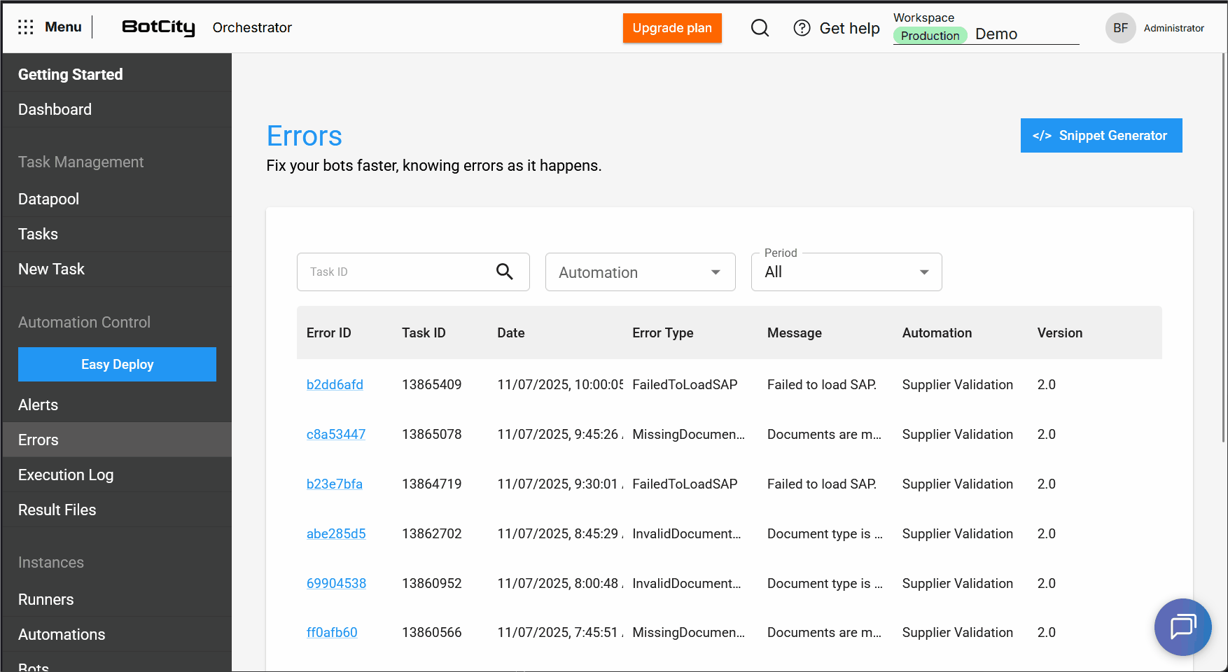Click the BotCity logo

tap(158, 28)
